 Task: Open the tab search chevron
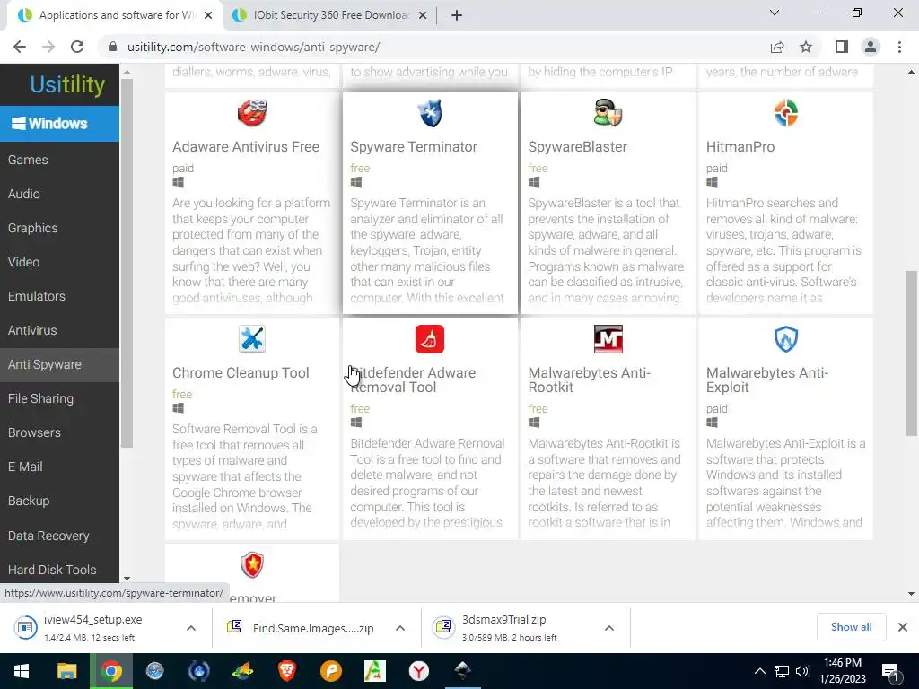click(x=775, y=13)
